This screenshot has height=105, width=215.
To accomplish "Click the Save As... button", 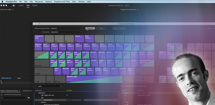I will [90, 28].
